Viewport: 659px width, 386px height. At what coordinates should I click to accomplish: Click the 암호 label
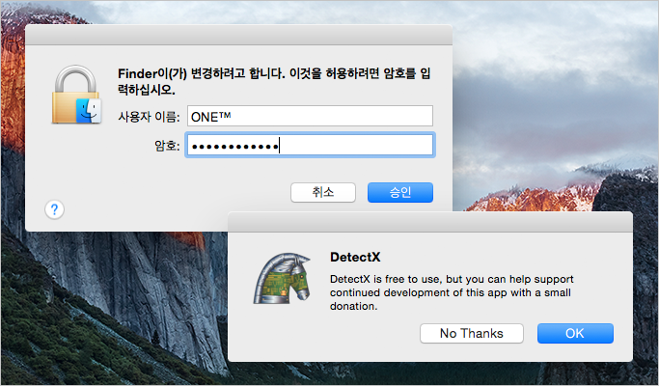pos(167,146)
